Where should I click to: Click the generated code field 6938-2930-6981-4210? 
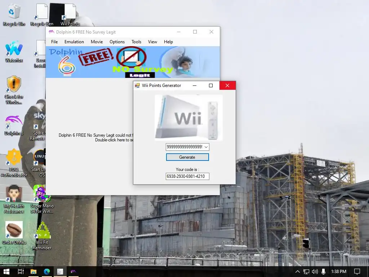(x=187, y=176)
